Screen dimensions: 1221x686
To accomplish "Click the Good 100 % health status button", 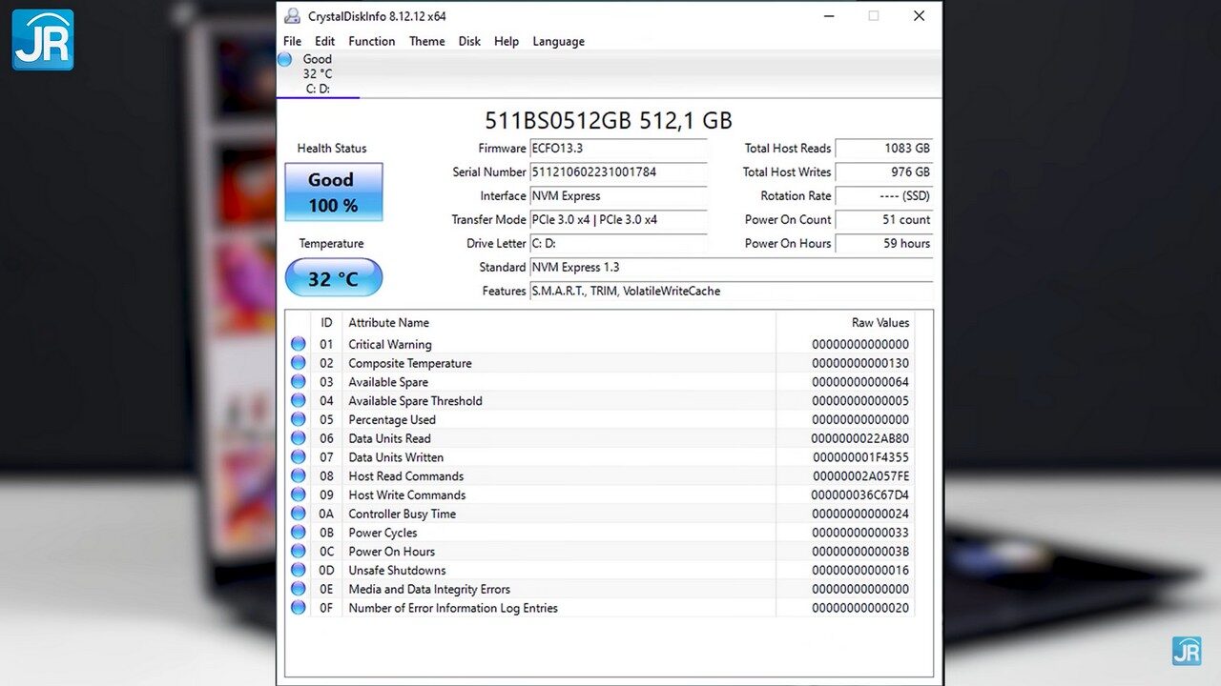I will click(x=333, y=192).
